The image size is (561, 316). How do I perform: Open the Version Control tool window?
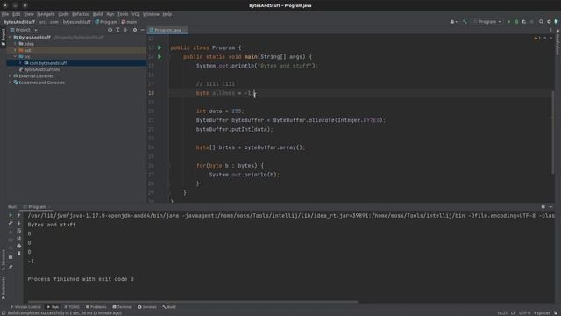click(x=25, y=307)
